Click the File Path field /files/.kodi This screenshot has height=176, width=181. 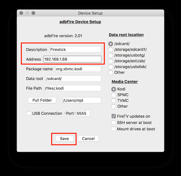[73, 88]
